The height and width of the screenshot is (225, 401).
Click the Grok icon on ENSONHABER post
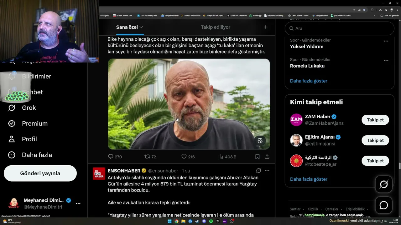pos(258,171)
